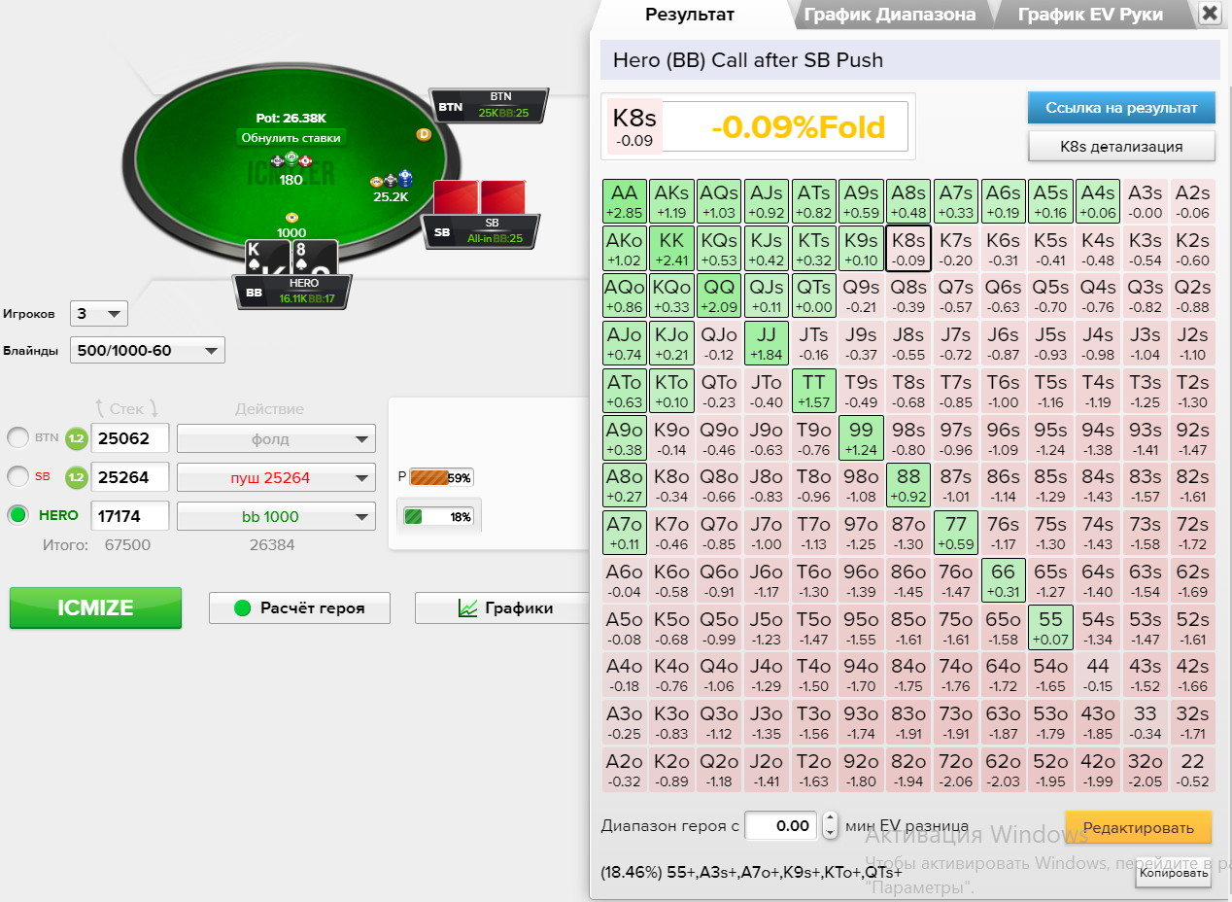
Task: Click the red SB hole cards
Action: pos(480,197)
